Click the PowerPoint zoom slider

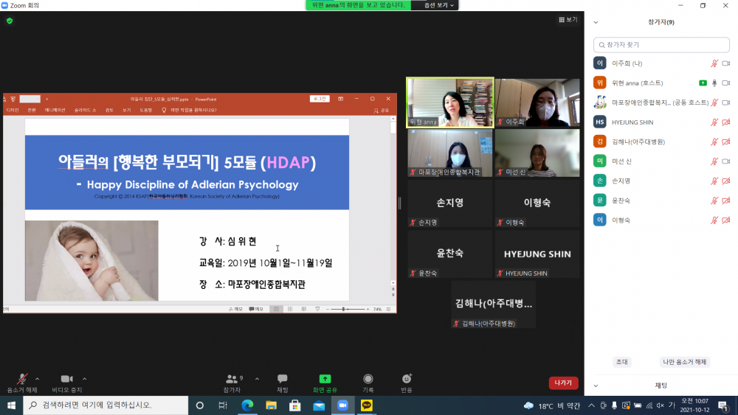(x=348, y=310)
